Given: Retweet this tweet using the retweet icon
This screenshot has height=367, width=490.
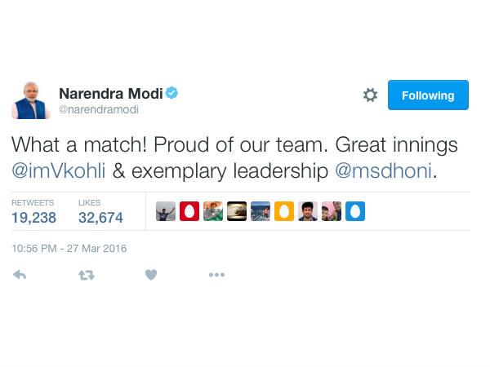Looking at the screenshot, I should click(86, 275).
